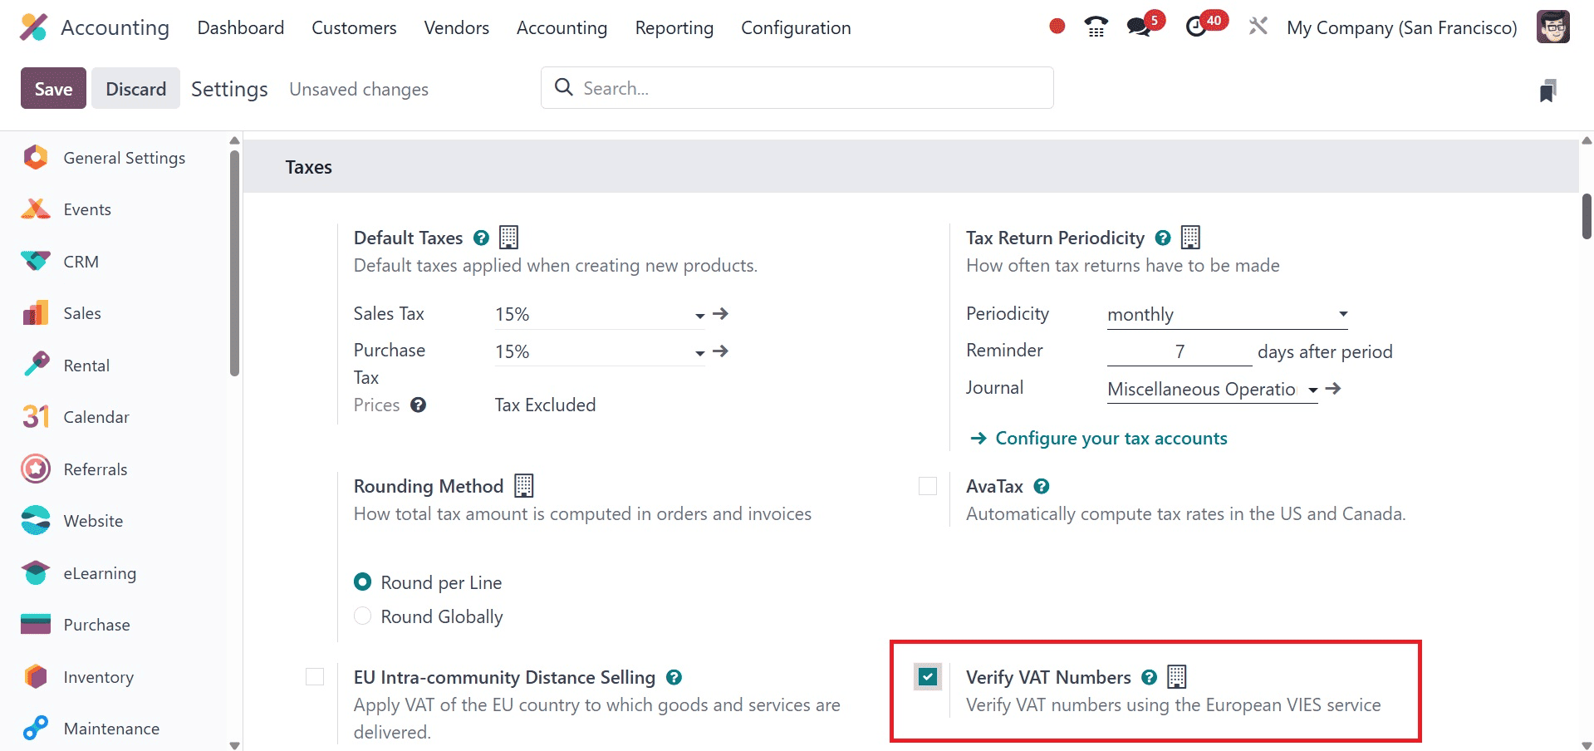Open the activities clock icon

point(1196,27)
